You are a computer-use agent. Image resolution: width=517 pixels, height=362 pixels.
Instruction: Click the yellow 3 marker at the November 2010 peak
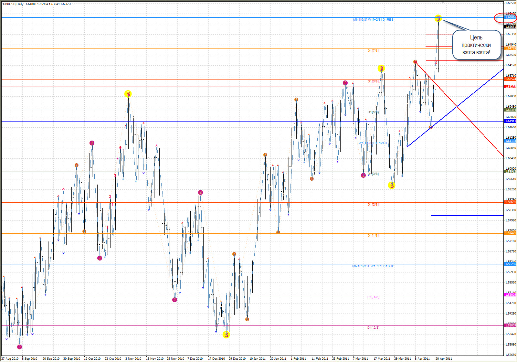coord(128,94)
